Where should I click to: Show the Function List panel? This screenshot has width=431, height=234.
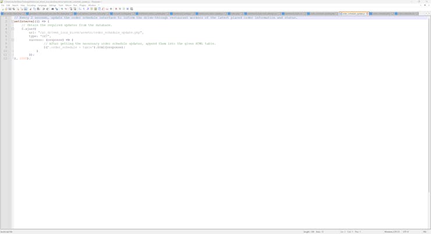tap(103, 9)
